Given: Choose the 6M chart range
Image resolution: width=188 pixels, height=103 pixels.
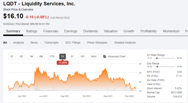Looking at the screenshot, I should coord(41,57).
